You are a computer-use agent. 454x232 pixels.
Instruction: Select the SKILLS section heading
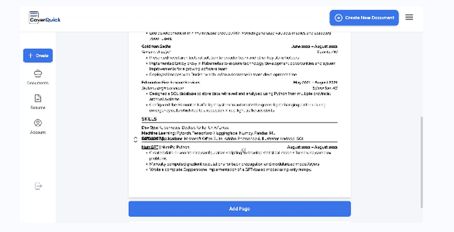click(x=149, y=118)
